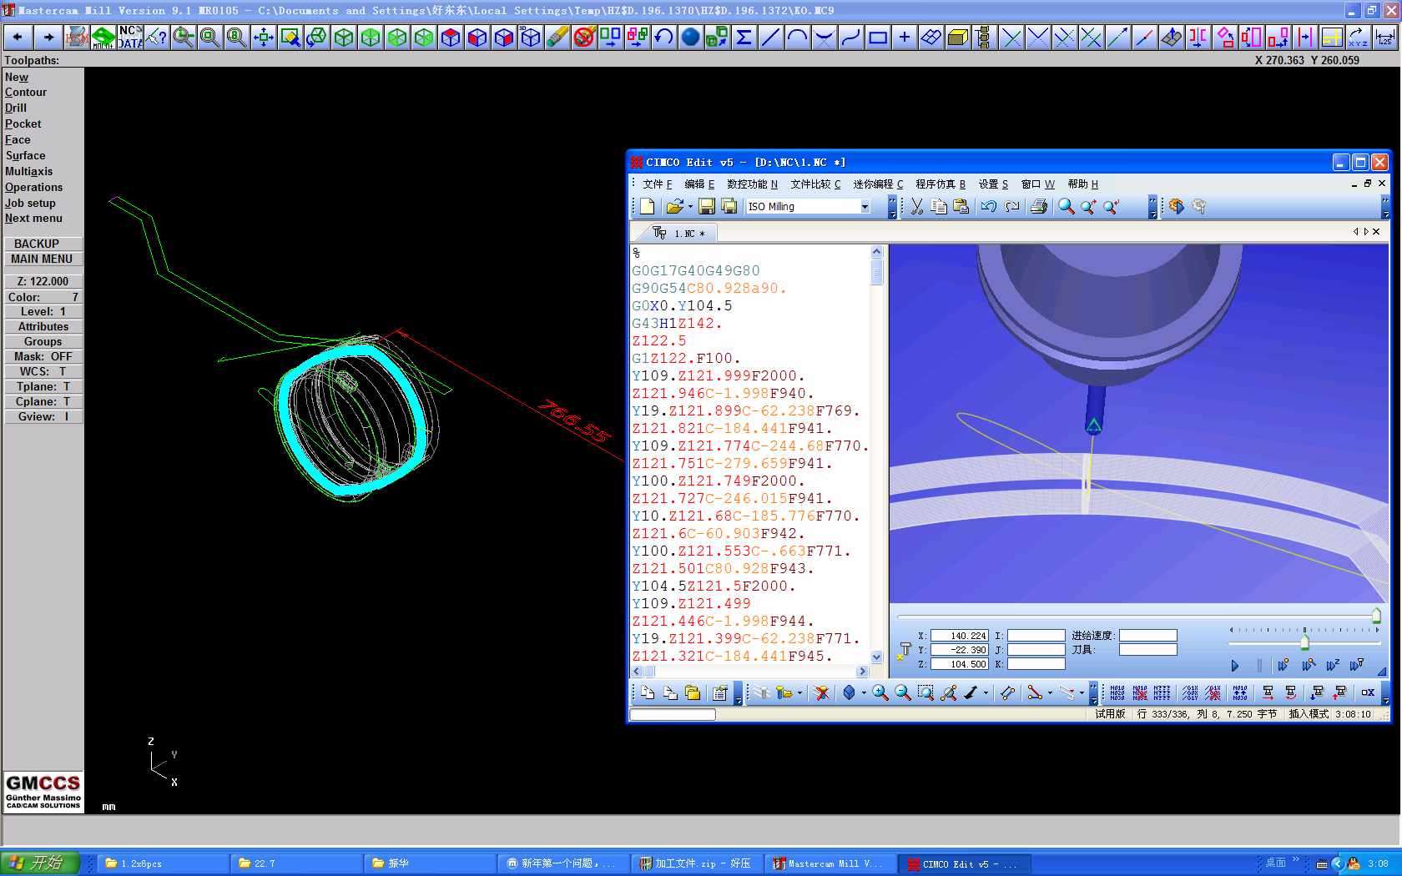Image resolution: width=1402 pixels, height=876 pixels.
Task: Click the zoom in icon in backplot toolbar
Action: pyautogui.click(x=880, y=692)
